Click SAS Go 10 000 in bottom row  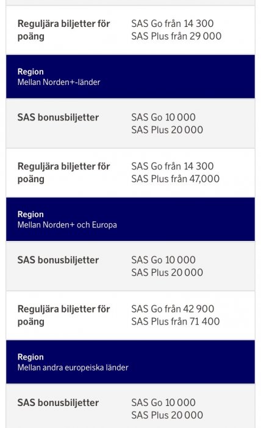pos(163,402)
